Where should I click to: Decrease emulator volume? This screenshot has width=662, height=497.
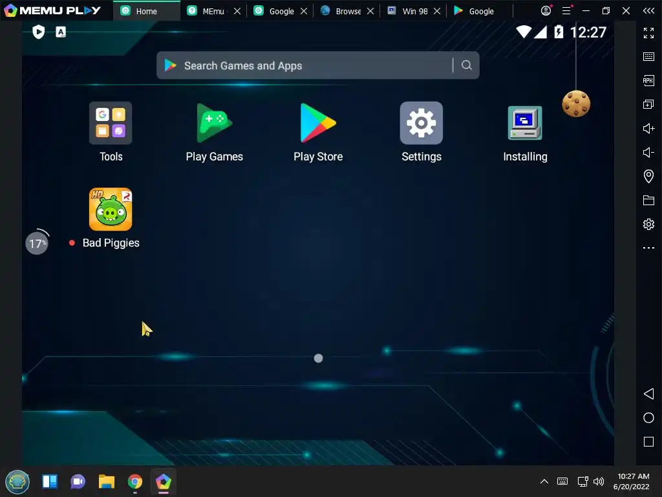tap(648, 152)
